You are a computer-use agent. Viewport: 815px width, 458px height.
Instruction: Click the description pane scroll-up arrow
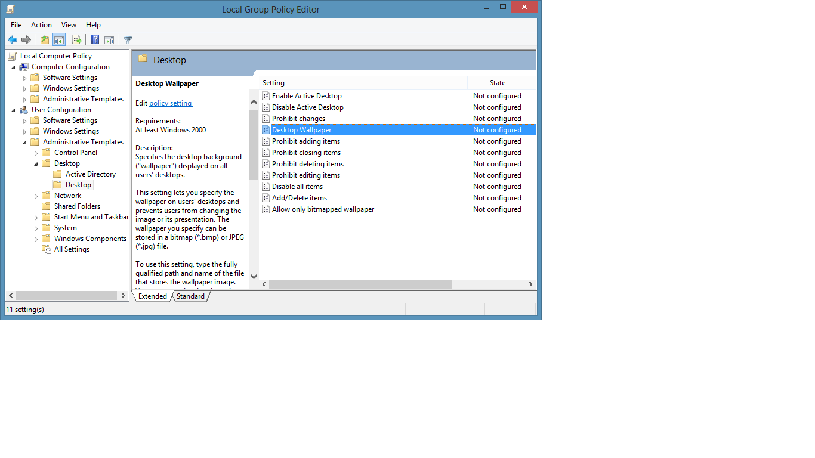pos(254,103)
